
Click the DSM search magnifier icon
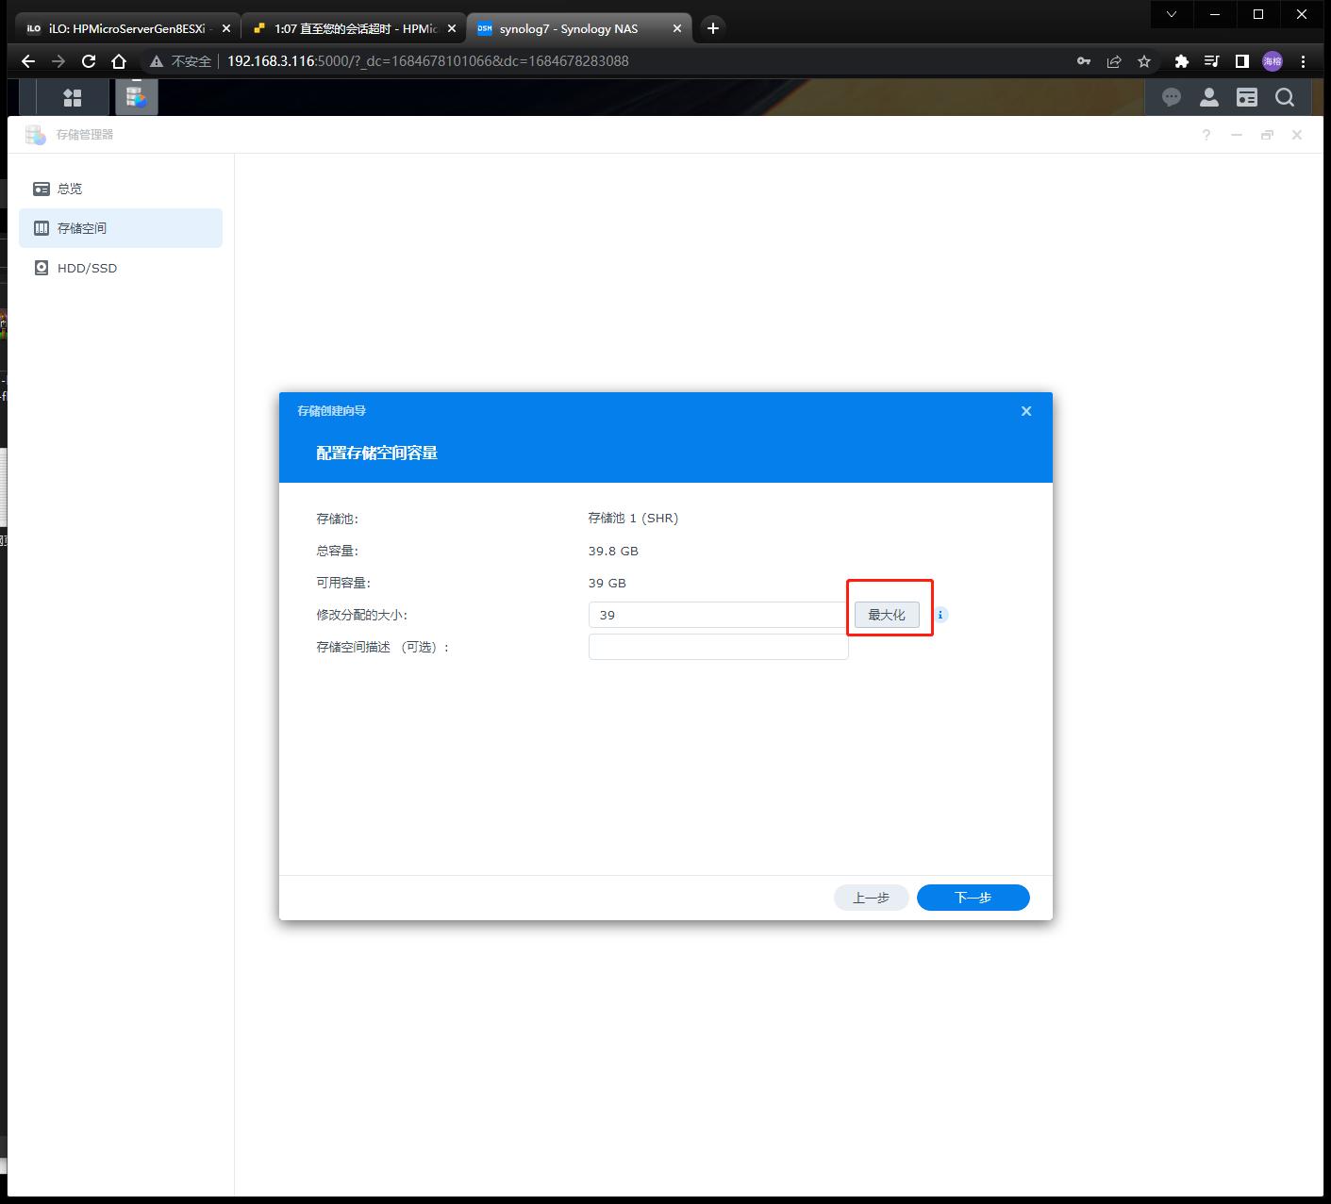click(1285, 97)
